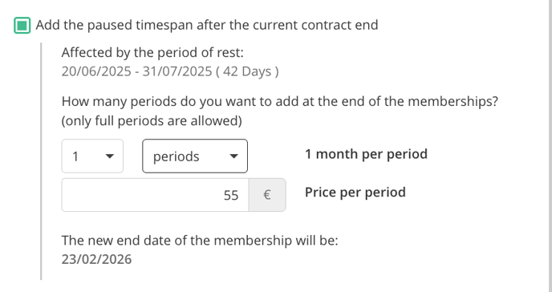The height and width of the screenshot is (292, 552).
Task: Open the 'periods' unit dropdown
Action: (x=195, y=156)
